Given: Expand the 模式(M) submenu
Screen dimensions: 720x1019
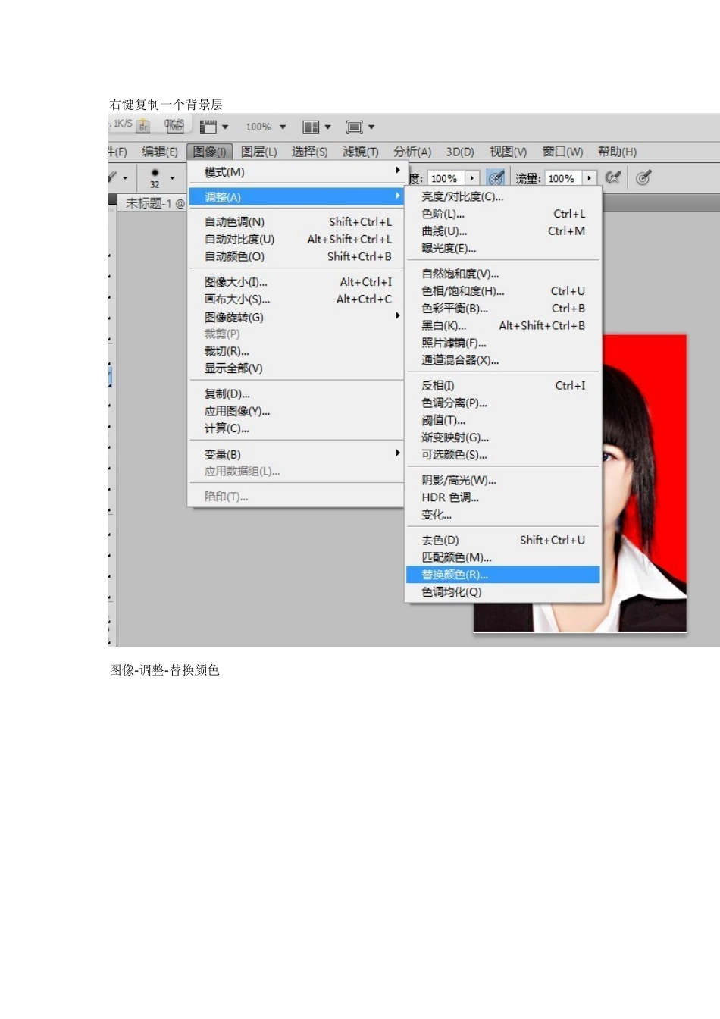Looking at the screenshot, I should click(296, 172).
